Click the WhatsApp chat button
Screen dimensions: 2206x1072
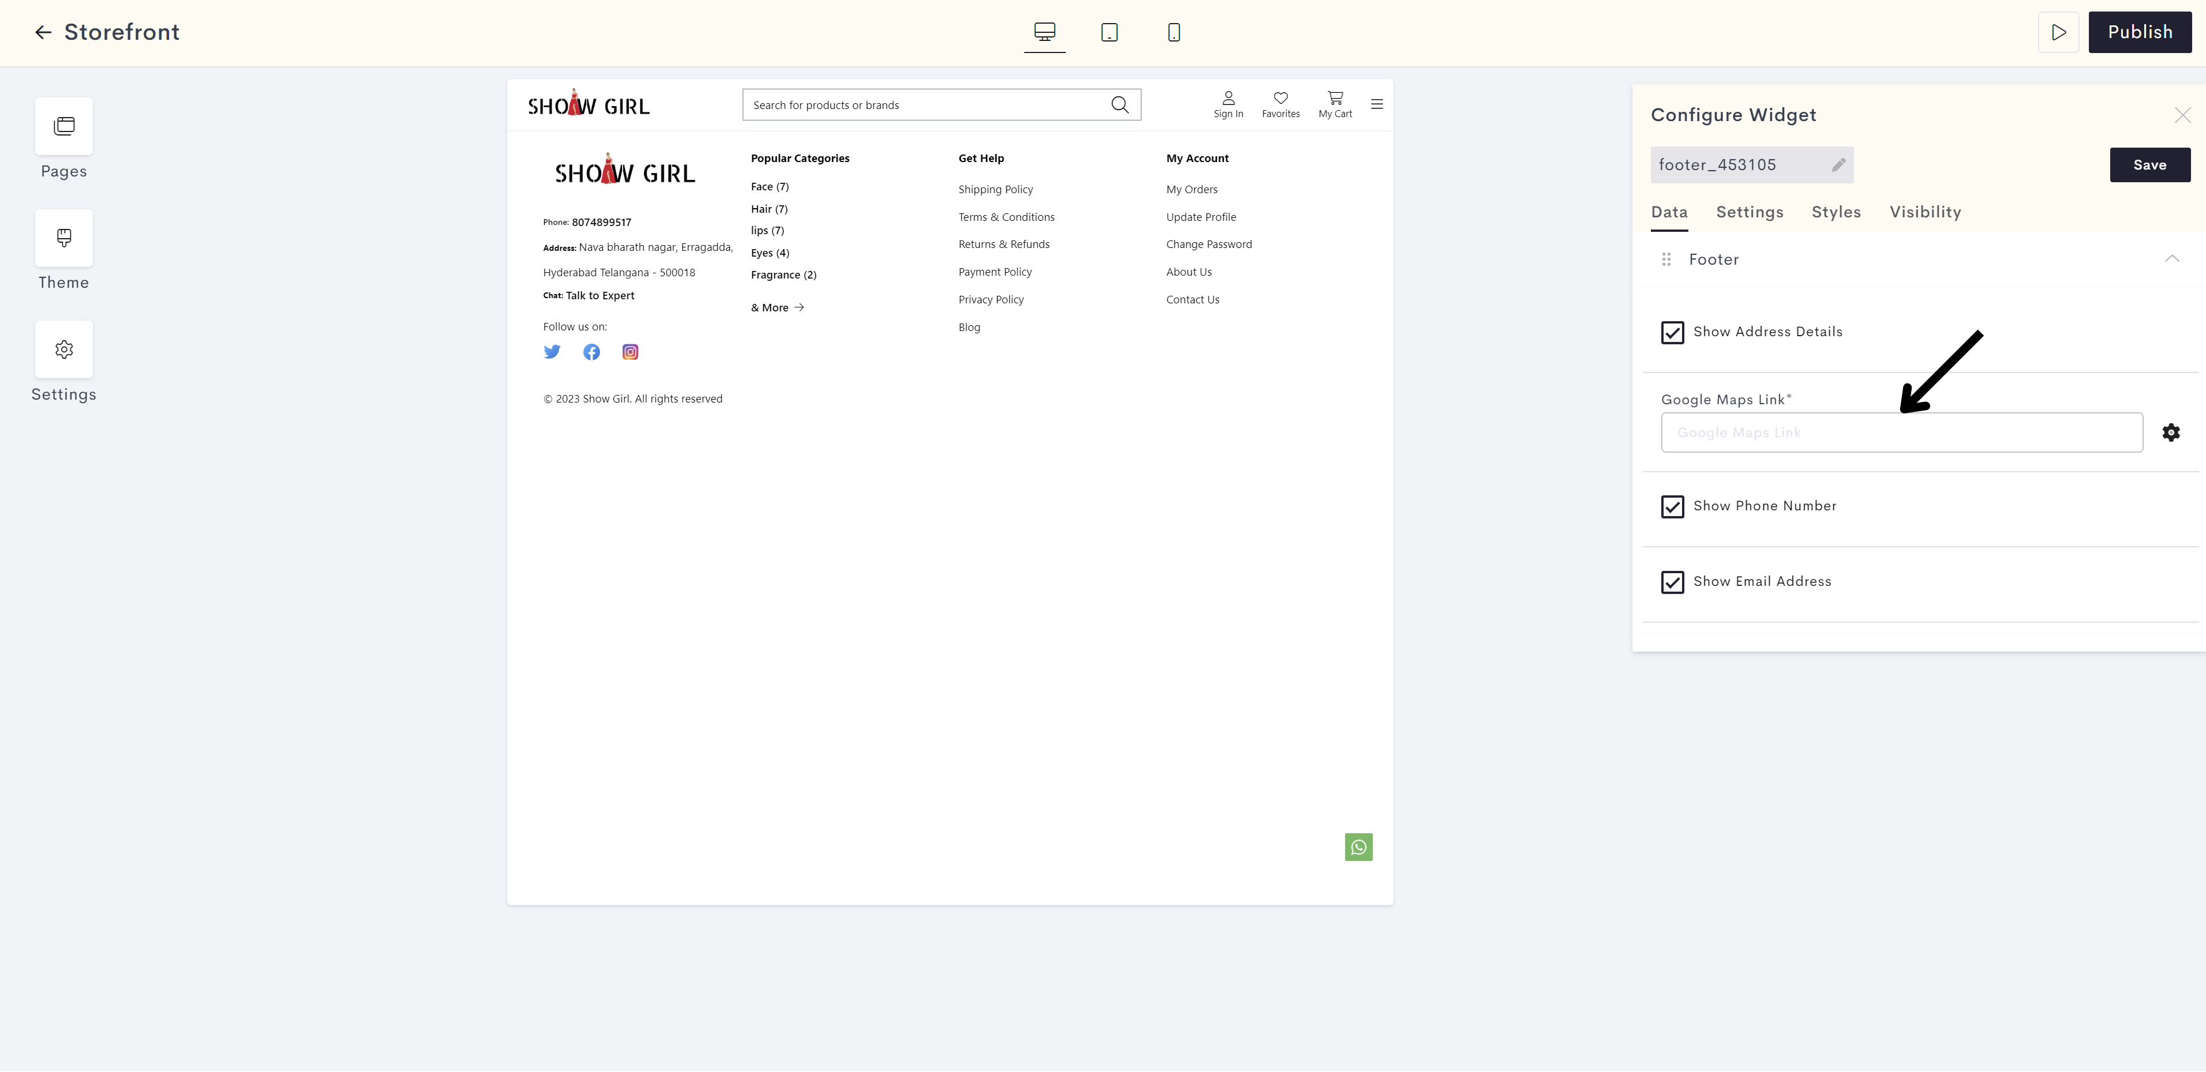pos(1358,847)
